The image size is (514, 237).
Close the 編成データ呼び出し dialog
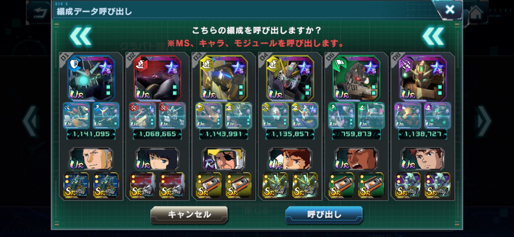pyautogui.click(x=449, y=10)
